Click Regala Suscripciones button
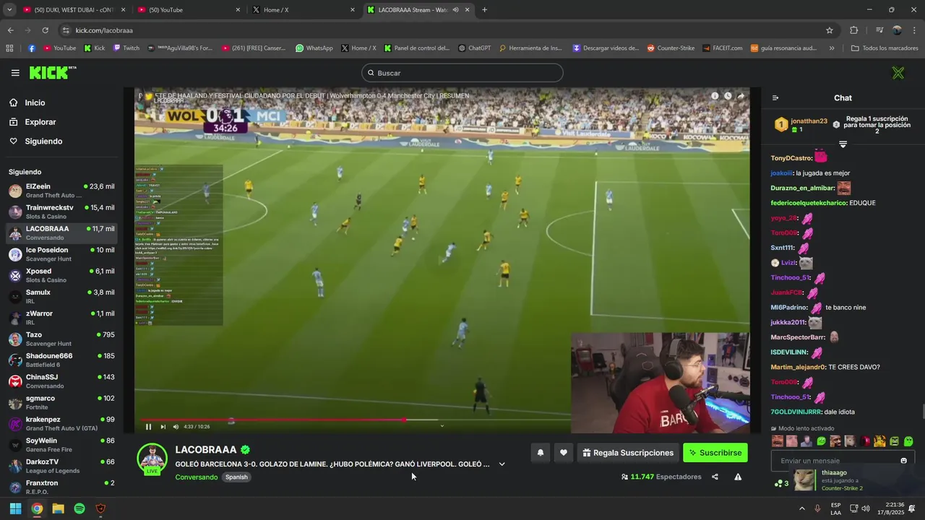Image resolution: width=925 pixels, height=520 pixels. click(627, 453)
